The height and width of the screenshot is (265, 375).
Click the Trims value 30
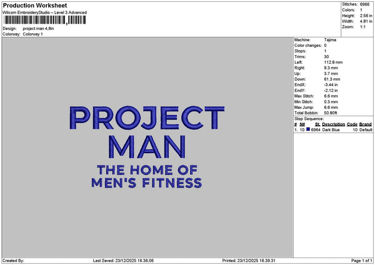[326, 57]
